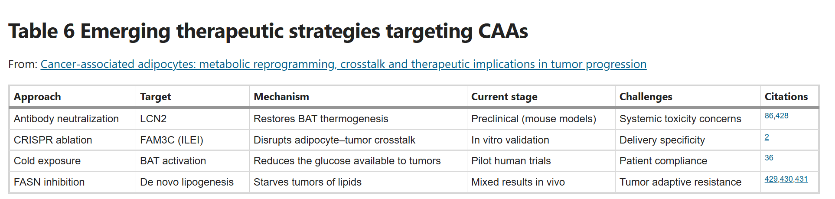
Task: Open citation 428 in the Antibody neutralization row
Action: pyautogui.click(x=782, y=116)
